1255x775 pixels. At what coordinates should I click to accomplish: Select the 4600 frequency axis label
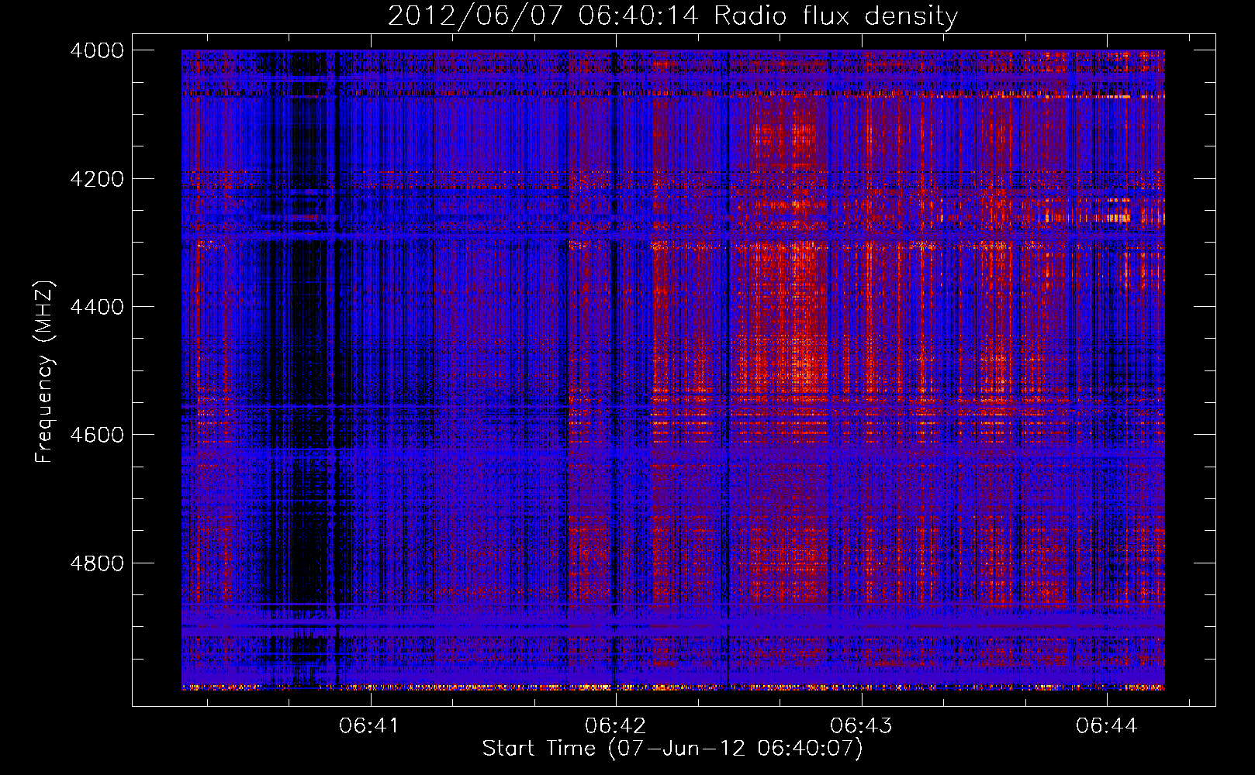tap(97, 435)
